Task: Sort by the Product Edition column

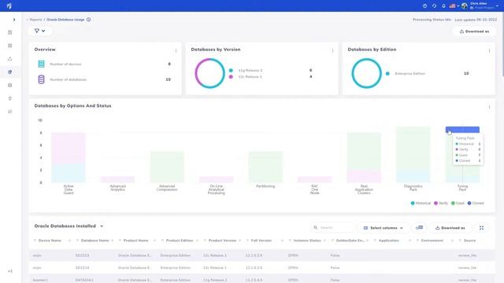Action: click(180, 241)
